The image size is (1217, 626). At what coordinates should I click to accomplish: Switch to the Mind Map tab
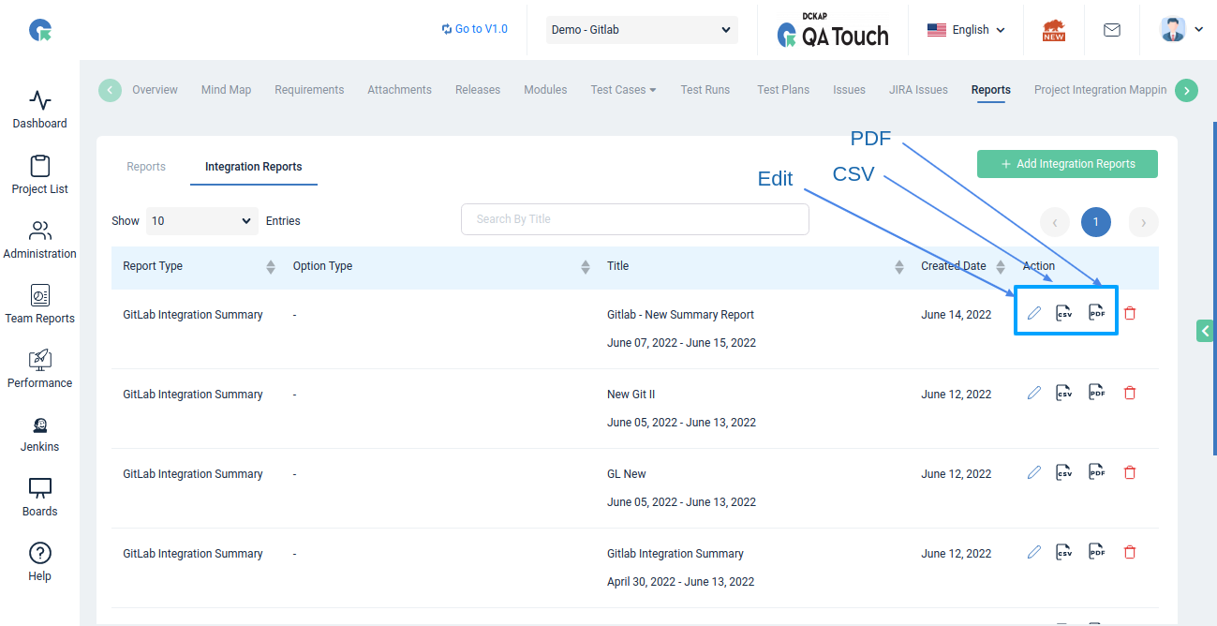point(226,90)
